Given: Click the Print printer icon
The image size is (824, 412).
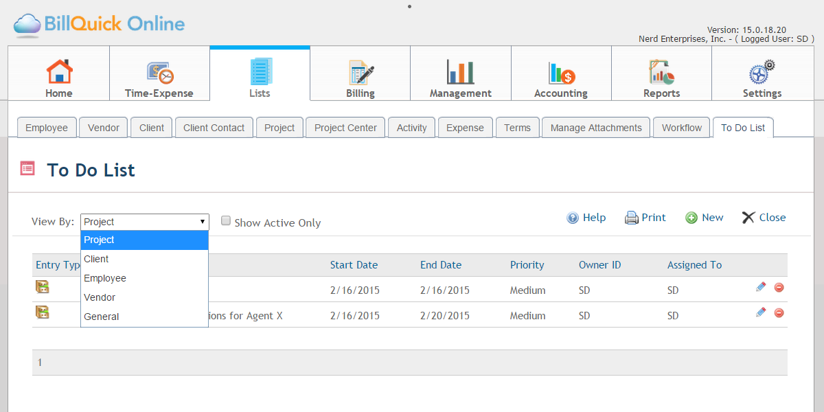Looking at the screenshot, I should [632, 218].
